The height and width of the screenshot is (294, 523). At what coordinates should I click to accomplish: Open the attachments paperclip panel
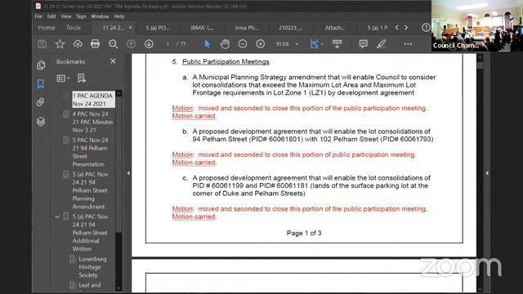41,102
